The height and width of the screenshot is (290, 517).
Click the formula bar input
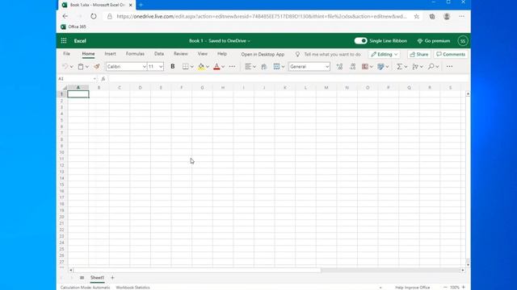288,79
